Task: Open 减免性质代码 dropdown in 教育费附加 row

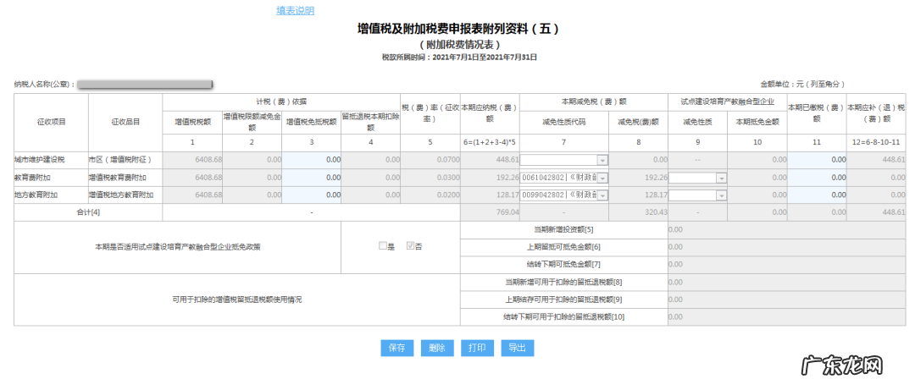Action: pos(602,178)
